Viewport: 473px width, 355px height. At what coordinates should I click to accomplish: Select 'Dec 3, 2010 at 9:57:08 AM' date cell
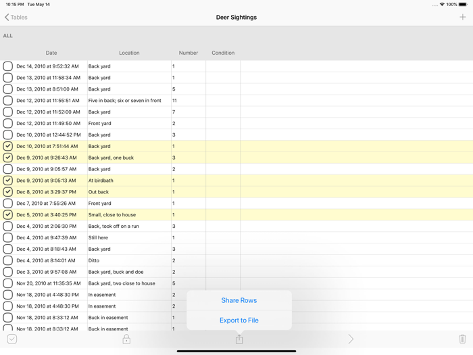(x=47, y=272)
